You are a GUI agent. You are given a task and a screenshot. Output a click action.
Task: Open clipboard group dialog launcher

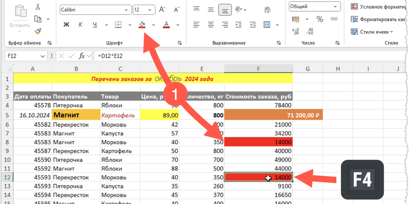50,43
